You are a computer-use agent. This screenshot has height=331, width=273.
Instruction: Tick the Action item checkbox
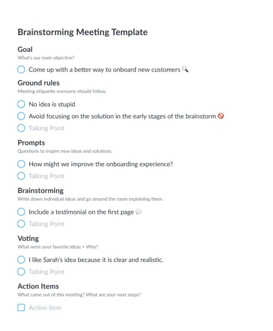21,307
